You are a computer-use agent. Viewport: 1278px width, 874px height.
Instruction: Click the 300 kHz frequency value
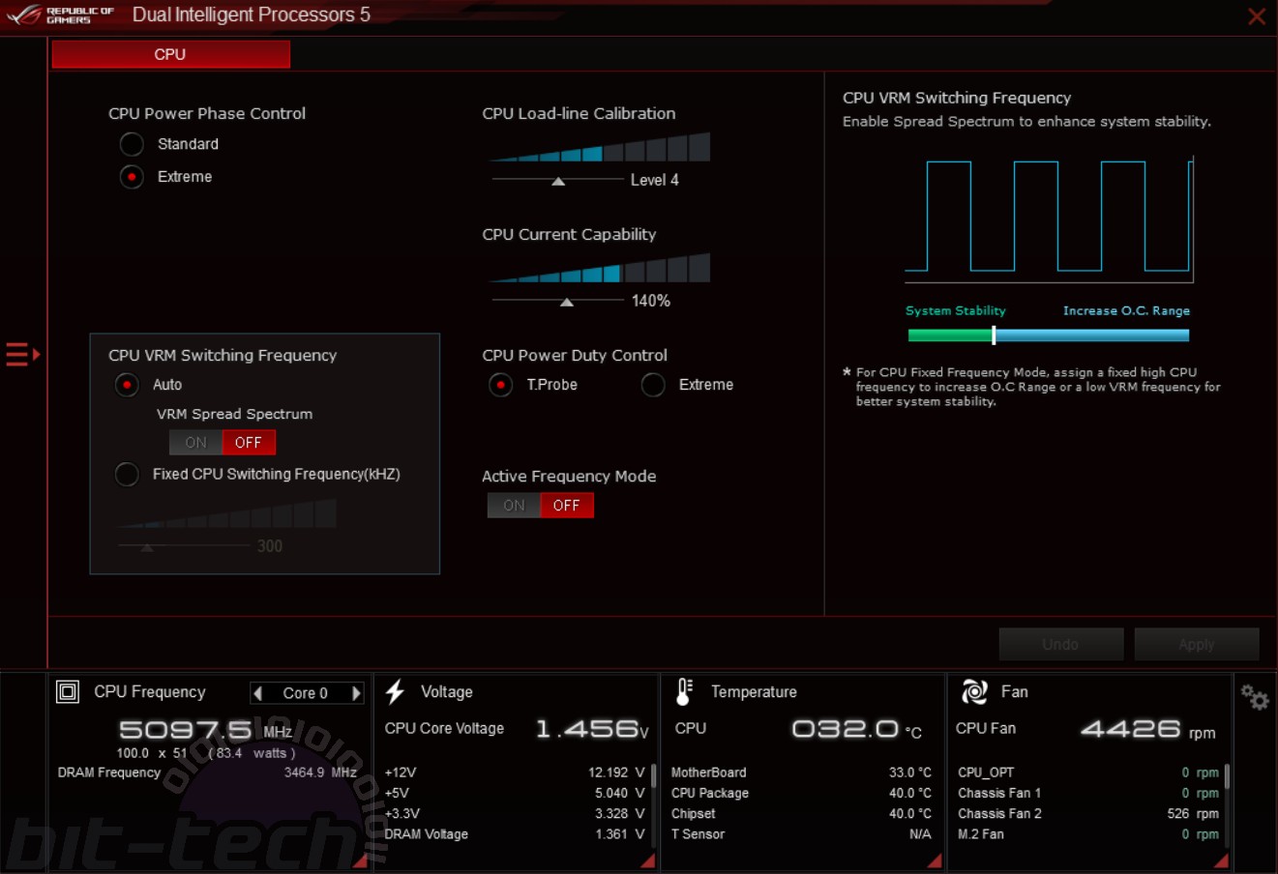pyautogui.click(x=270, y=546)
